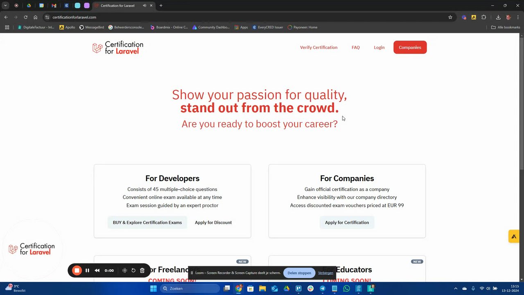Image resolution: width=524 pixels, height=295 pixels.
Task: Click BUY & Explore Certification Exams
Action: [x=147, y=222]
